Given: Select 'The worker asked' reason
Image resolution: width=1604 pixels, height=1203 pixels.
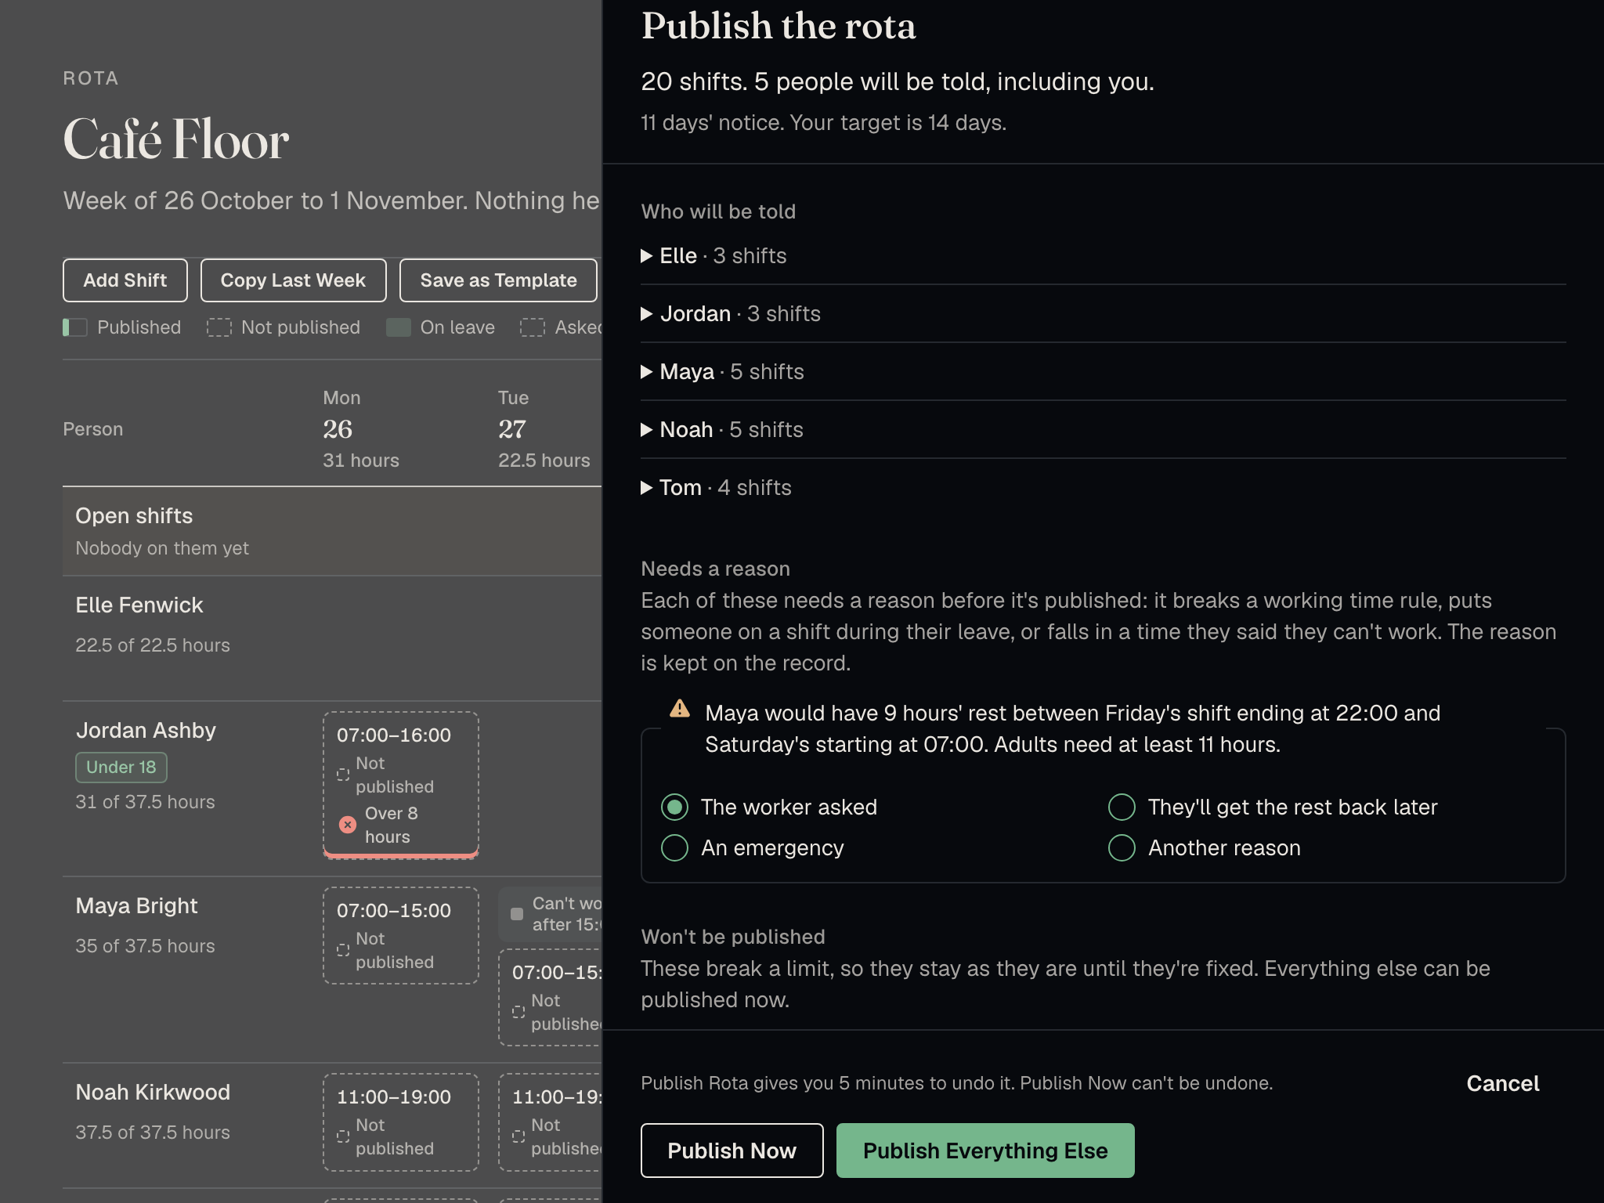Looking at the screenshot, I should tap(674, 807).
